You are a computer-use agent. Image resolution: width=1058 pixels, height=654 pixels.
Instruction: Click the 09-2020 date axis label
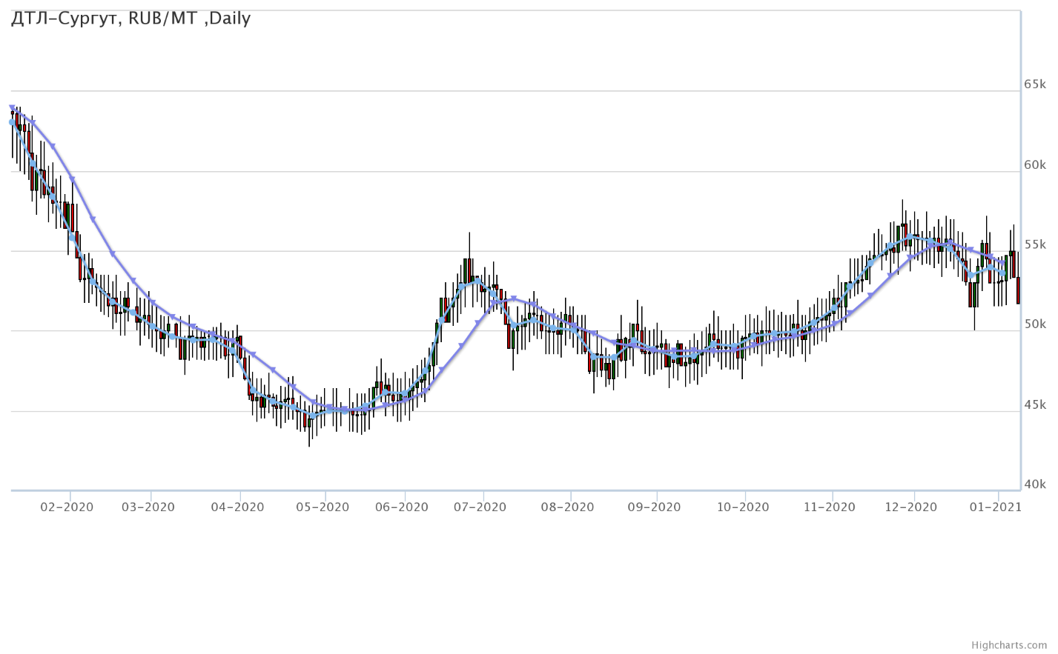(x=654, y=507)
